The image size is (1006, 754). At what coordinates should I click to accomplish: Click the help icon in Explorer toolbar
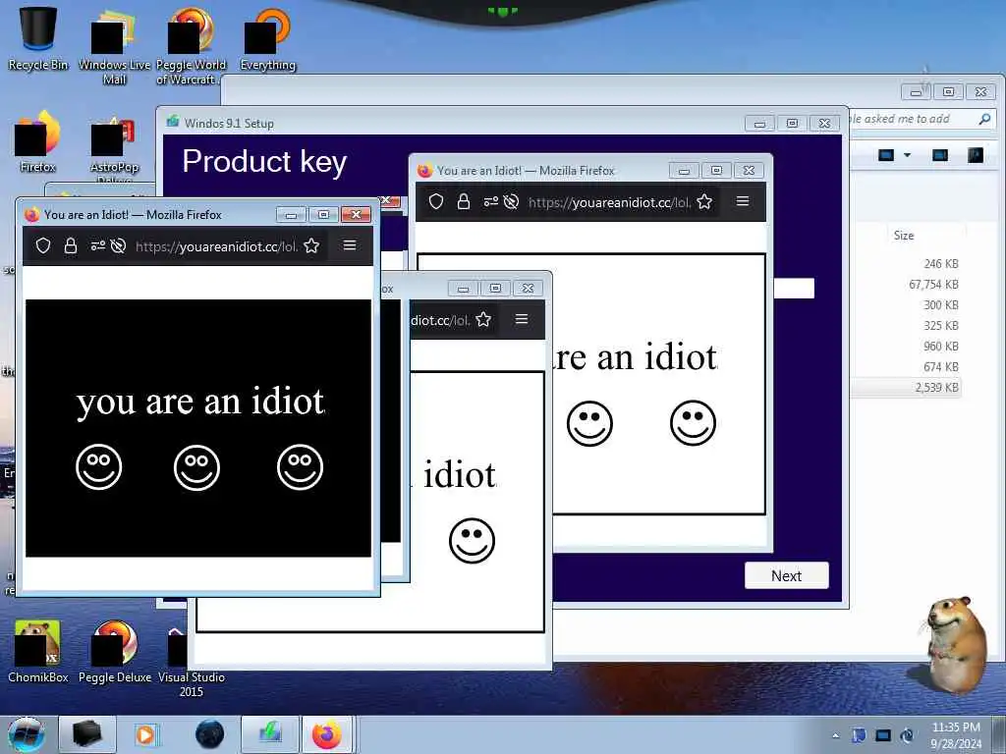tap(976, 155)
